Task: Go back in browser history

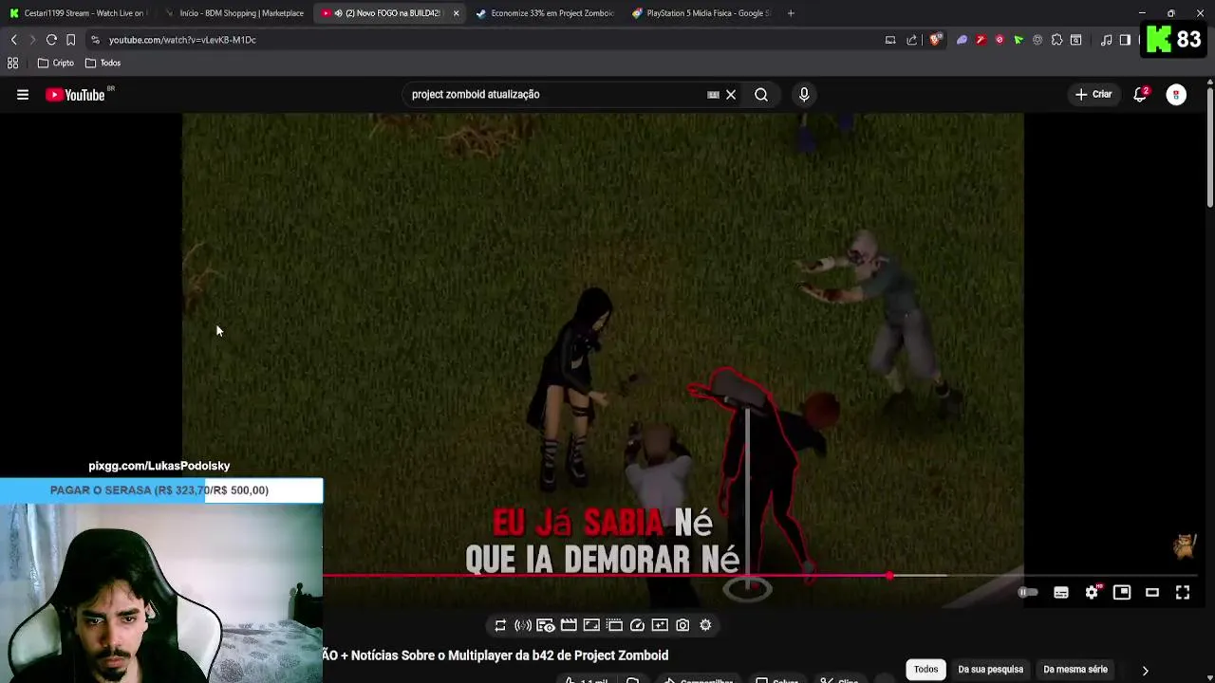Action: click(13, 40)
